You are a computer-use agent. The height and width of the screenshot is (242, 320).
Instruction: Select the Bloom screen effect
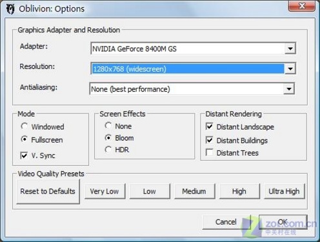pyautogui.click(x=108, y=137)
